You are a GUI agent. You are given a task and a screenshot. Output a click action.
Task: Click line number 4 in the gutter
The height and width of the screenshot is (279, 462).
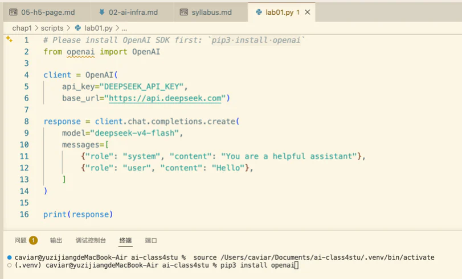(x=27, y=75)
